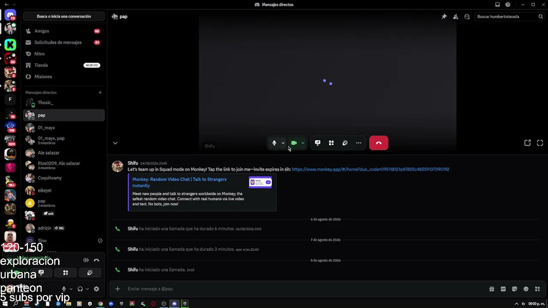Open the soundboard from the call controls bar
Image resolution: width=548 pixels, height=308 pixels.
click(x=345, y=143)
